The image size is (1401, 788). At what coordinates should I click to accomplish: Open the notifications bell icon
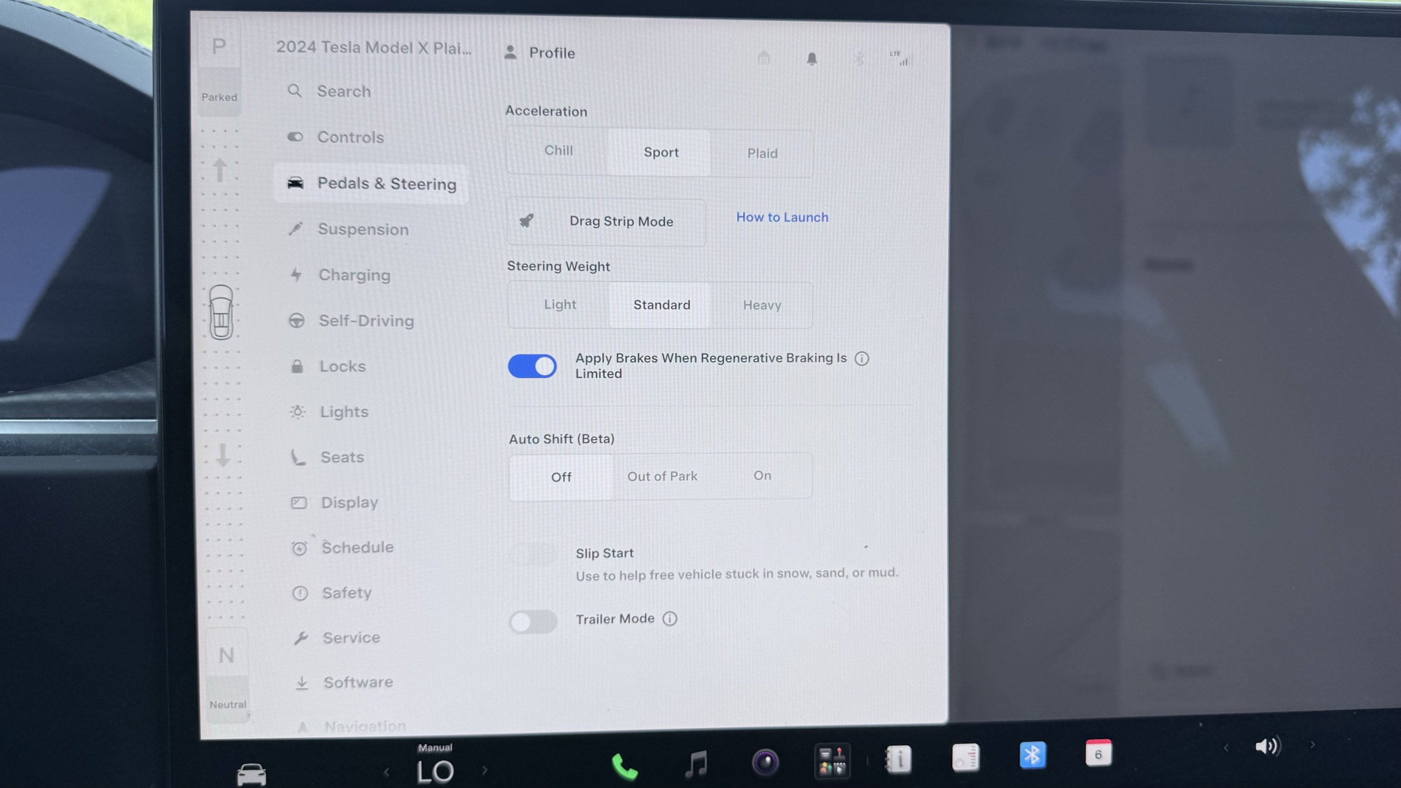(x=812, y=58)
